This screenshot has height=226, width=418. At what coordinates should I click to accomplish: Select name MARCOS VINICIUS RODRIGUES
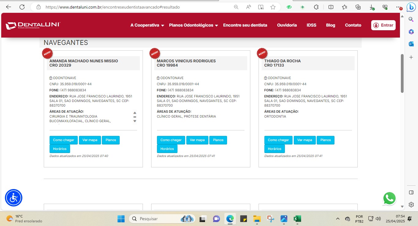pos(186,61)
